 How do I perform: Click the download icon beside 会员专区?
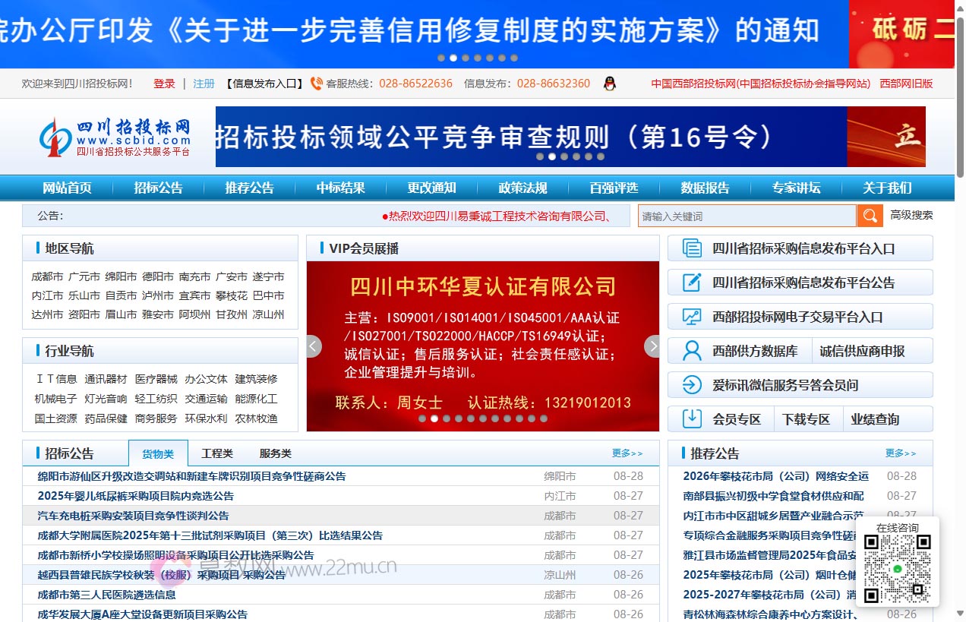(690, 418)
